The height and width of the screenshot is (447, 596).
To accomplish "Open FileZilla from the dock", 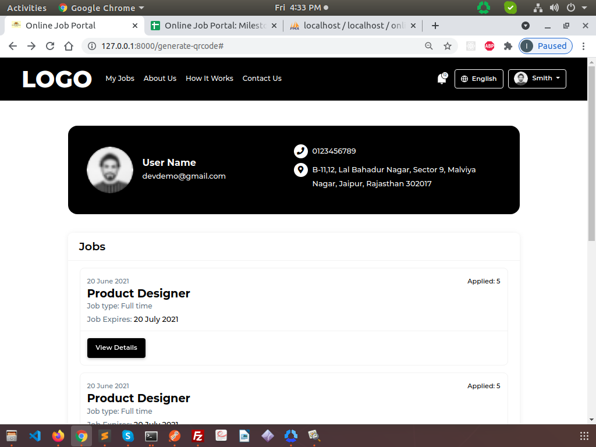I will click(x=198, y=435).
